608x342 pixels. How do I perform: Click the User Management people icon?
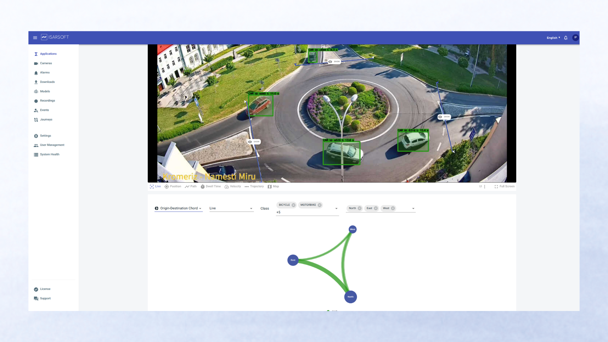coord(36,145)
